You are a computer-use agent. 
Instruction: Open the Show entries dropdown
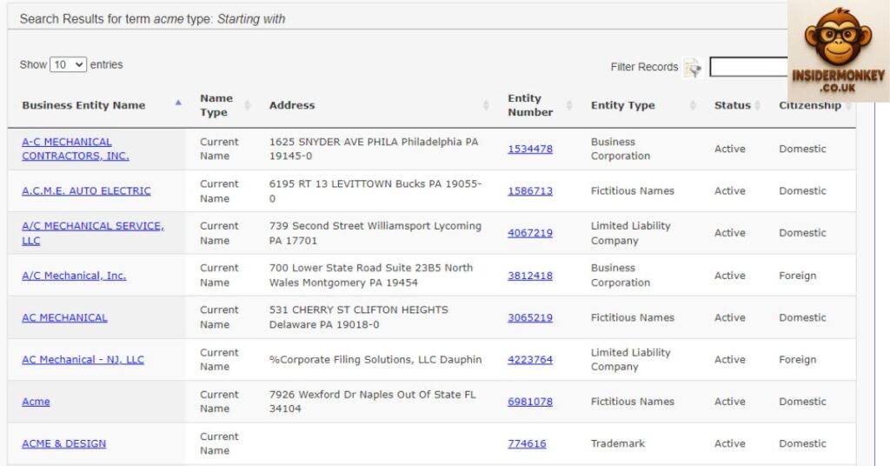(69, 64)
